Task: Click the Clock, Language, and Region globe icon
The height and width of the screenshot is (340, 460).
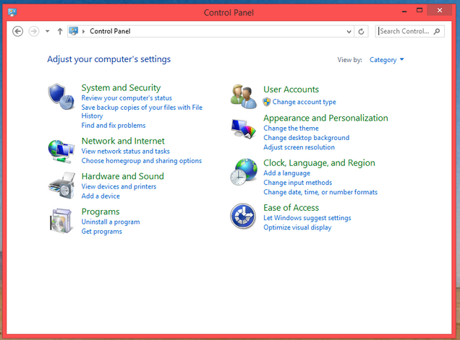Action: 244,172
